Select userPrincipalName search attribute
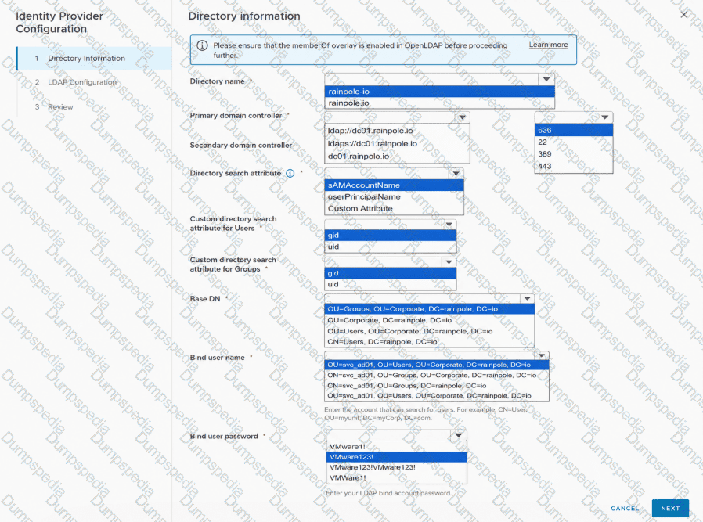 [x=364, y=196]
